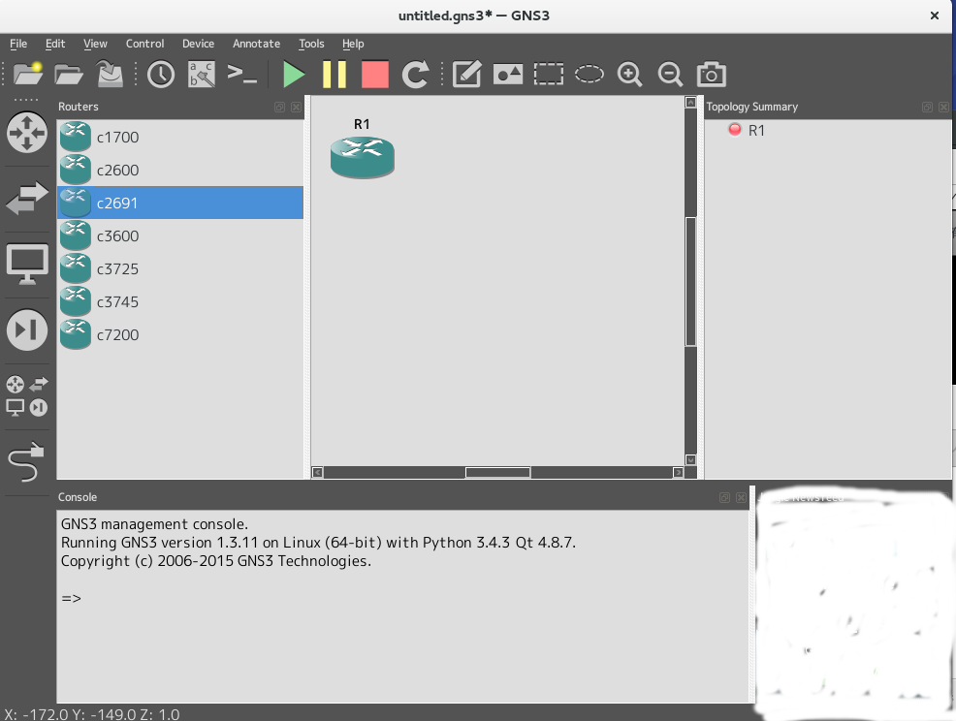The height and width of the screenshot is (721, 956).
Task: Select the Draw ellipse tool
Action: click(x=589, y=75)
